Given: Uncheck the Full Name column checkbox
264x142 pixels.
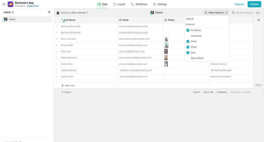Looking at the screenshot, I should pos(188,30).
